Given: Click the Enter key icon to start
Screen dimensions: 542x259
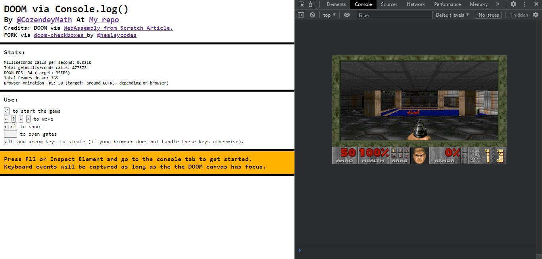Looking at the screenshot, I should pyautogui.click(x=7, y=111).
